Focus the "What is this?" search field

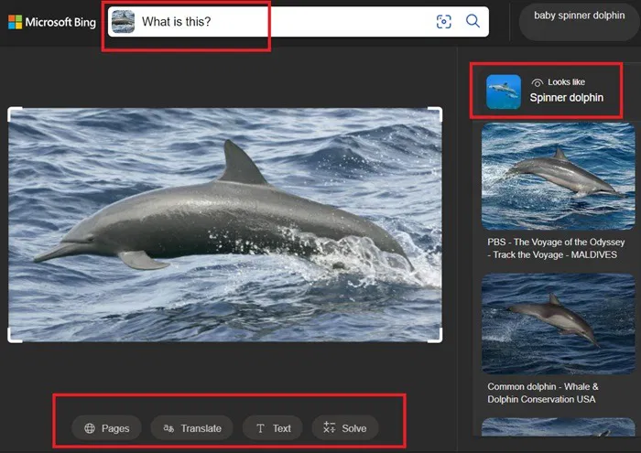275,22
